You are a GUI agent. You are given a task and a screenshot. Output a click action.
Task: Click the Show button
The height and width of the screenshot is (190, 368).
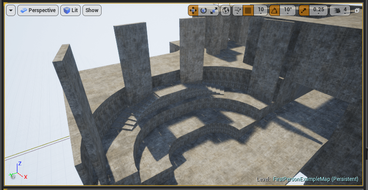point(92,10)
